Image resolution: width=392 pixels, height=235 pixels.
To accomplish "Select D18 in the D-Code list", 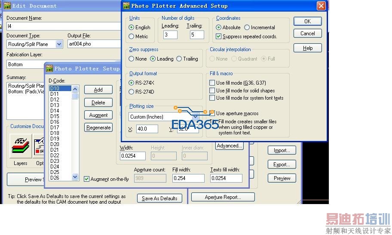I will point(60,133).
